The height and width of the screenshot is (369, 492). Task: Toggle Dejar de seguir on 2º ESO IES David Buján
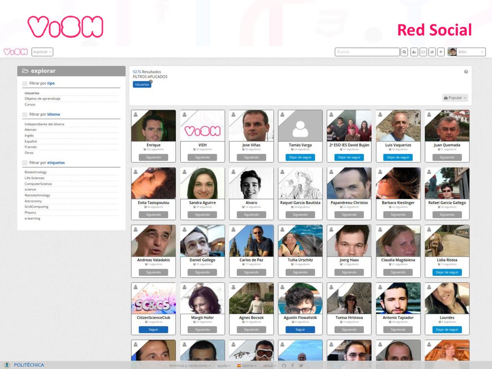pos(349,158)
